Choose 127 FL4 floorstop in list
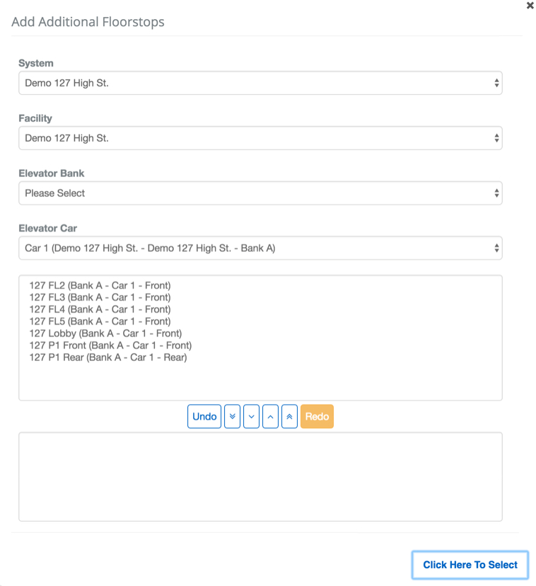This screenshot has width=536, height=586. click(x=100, y=309)
